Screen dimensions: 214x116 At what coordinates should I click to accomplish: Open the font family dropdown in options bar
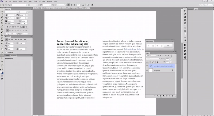click(28, 5)
